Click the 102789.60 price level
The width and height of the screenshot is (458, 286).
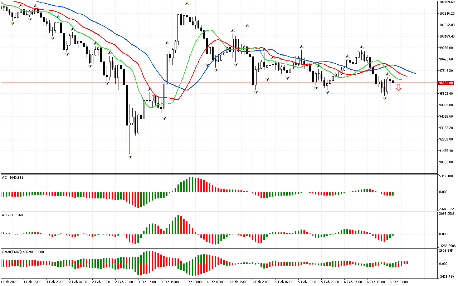pos(447,2)
